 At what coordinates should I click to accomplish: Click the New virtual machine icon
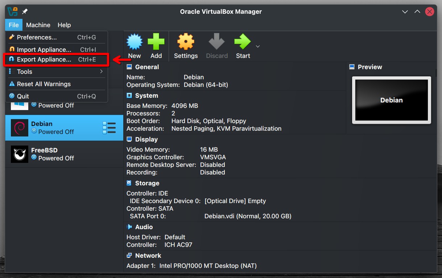coord(134,41)
